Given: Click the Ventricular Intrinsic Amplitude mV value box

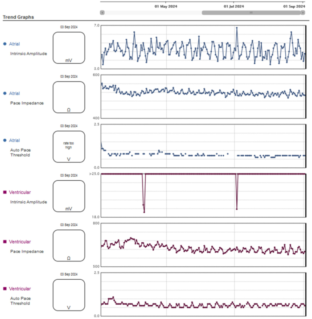Looking at the screenshot, I should coord(69,196).
